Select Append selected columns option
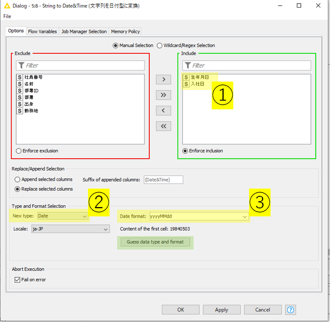Screen dimensions: 330x322 [17, 179]
